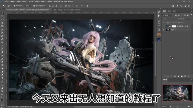This screenshot has height=108, width=193.
Task: Swap foreground and background colors
Action: [x=3, y=97]
